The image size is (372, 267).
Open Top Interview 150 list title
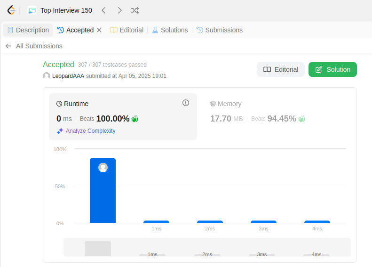[x=66, y=10]
